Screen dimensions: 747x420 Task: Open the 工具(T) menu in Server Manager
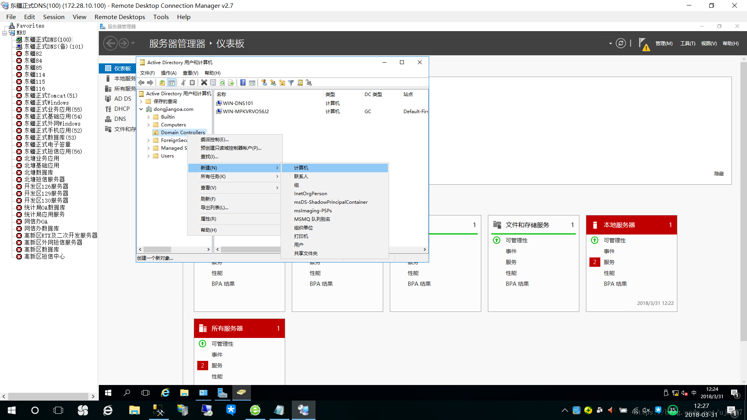[687, 44]
